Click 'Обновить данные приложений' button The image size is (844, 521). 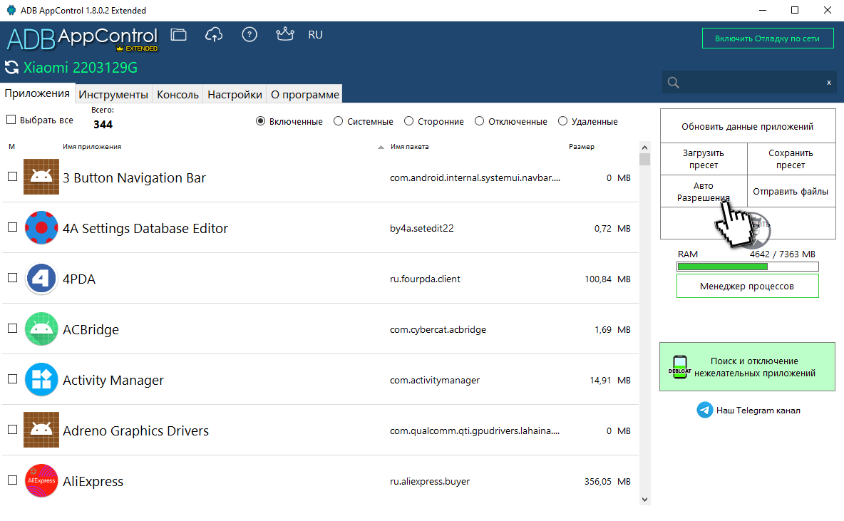[x=748, y=126]
